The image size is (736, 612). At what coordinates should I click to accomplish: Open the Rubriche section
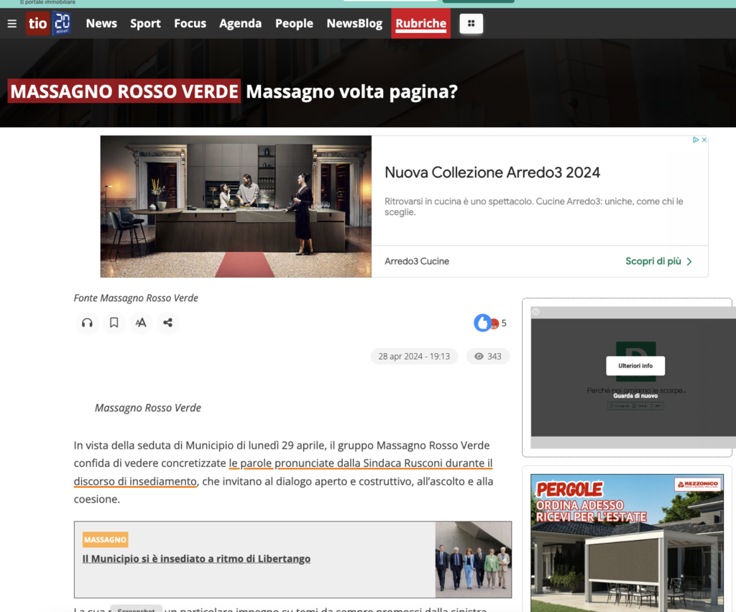pyautogui.click(x=420, y=23)
